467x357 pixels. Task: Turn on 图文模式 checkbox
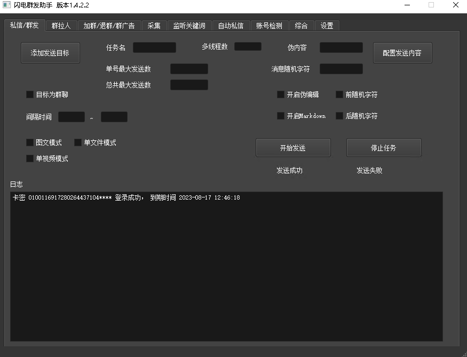(x=30, y=142)
